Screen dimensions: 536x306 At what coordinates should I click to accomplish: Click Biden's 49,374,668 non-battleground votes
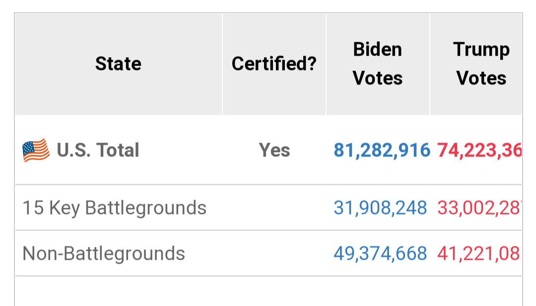380,254
